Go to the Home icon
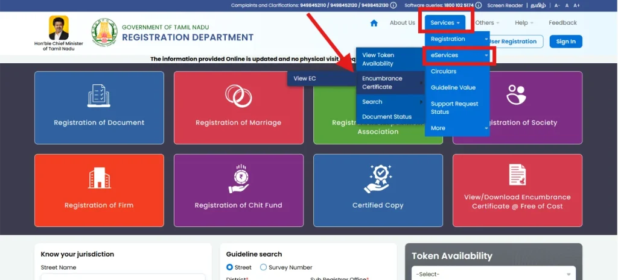 374,23
